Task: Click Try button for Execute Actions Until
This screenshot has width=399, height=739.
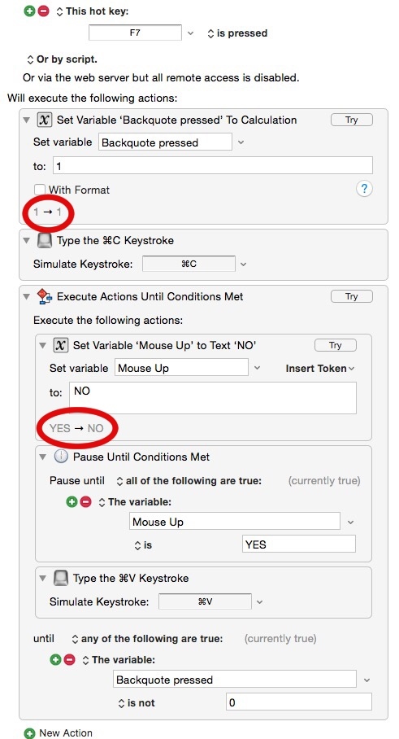Action: click(x=352, y=296)
